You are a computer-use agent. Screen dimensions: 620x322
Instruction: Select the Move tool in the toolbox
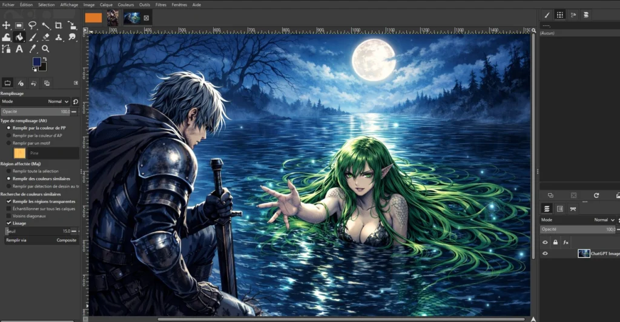pos(7,25)
